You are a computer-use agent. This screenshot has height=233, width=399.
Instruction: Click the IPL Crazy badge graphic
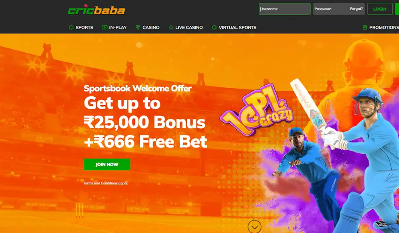(x=257, y=109)
